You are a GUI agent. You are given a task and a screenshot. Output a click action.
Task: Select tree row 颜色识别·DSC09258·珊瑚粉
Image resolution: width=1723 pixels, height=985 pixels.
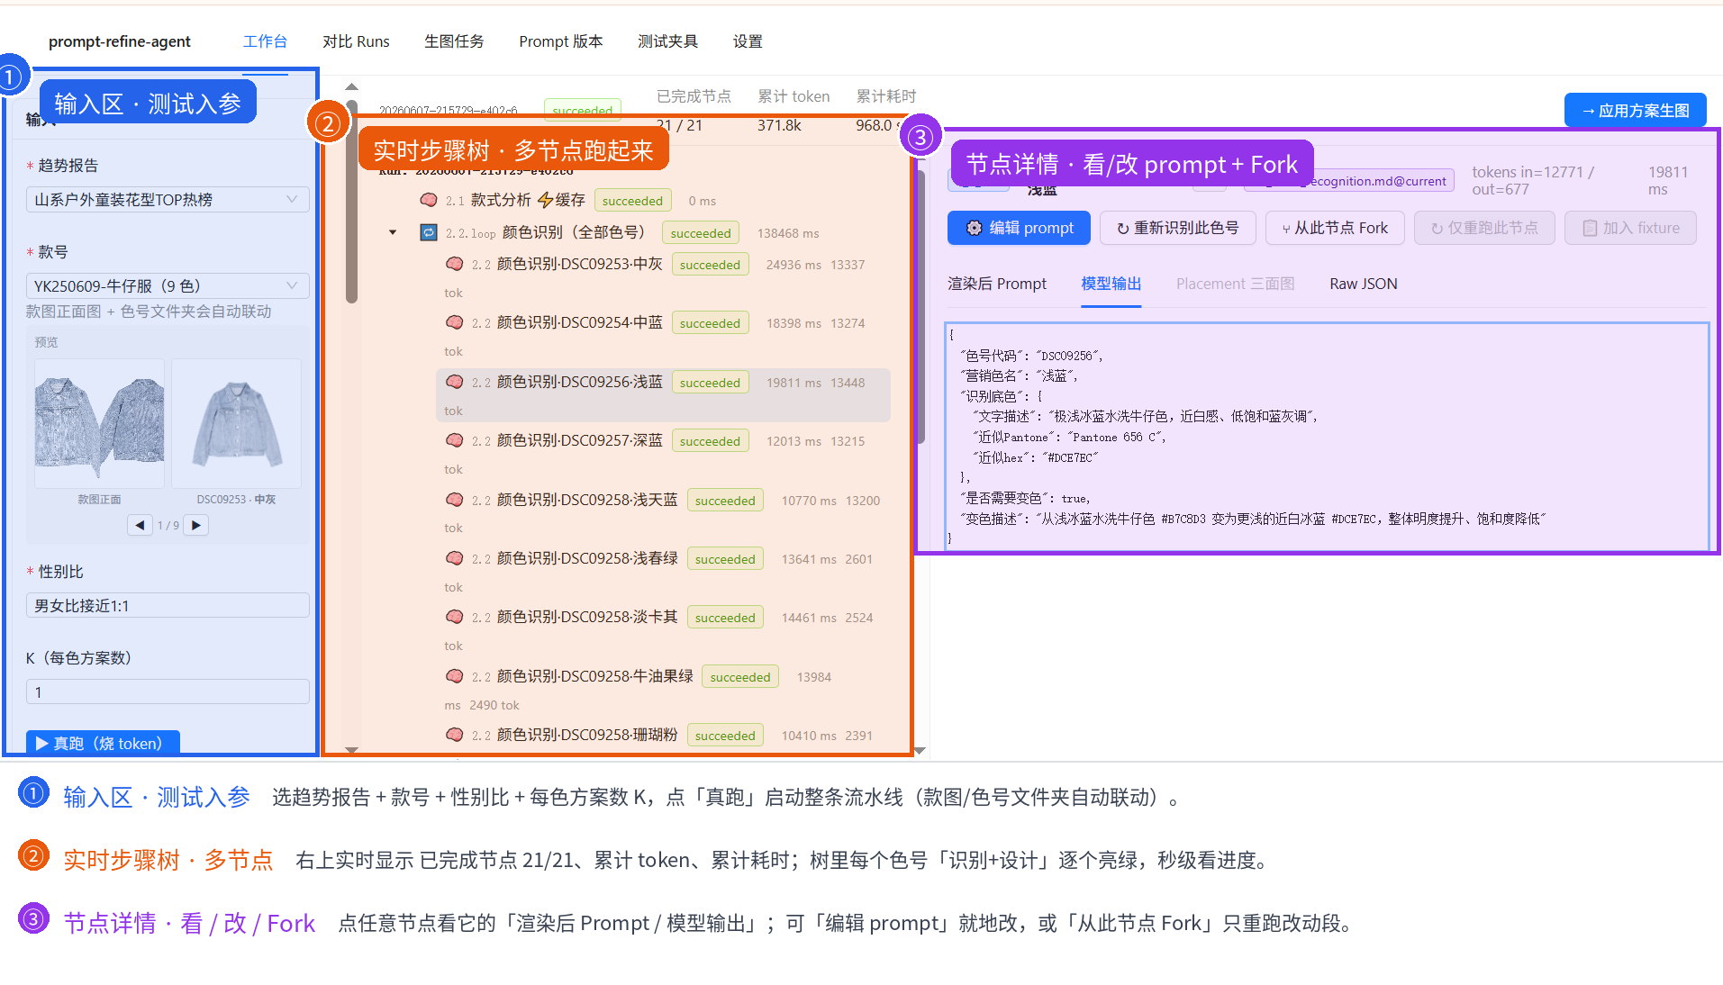pyautogui.click(x=663, y=736)
